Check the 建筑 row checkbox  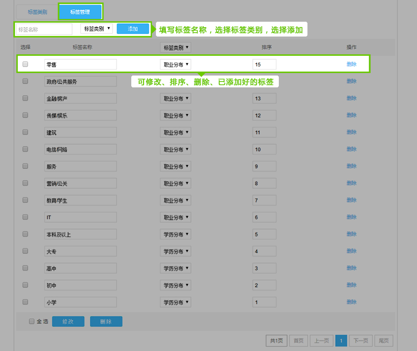(x=25, y=132)
